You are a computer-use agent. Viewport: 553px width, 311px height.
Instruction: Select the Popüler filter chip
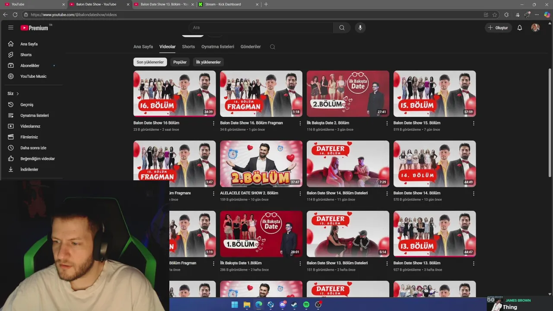click(180, 62)
